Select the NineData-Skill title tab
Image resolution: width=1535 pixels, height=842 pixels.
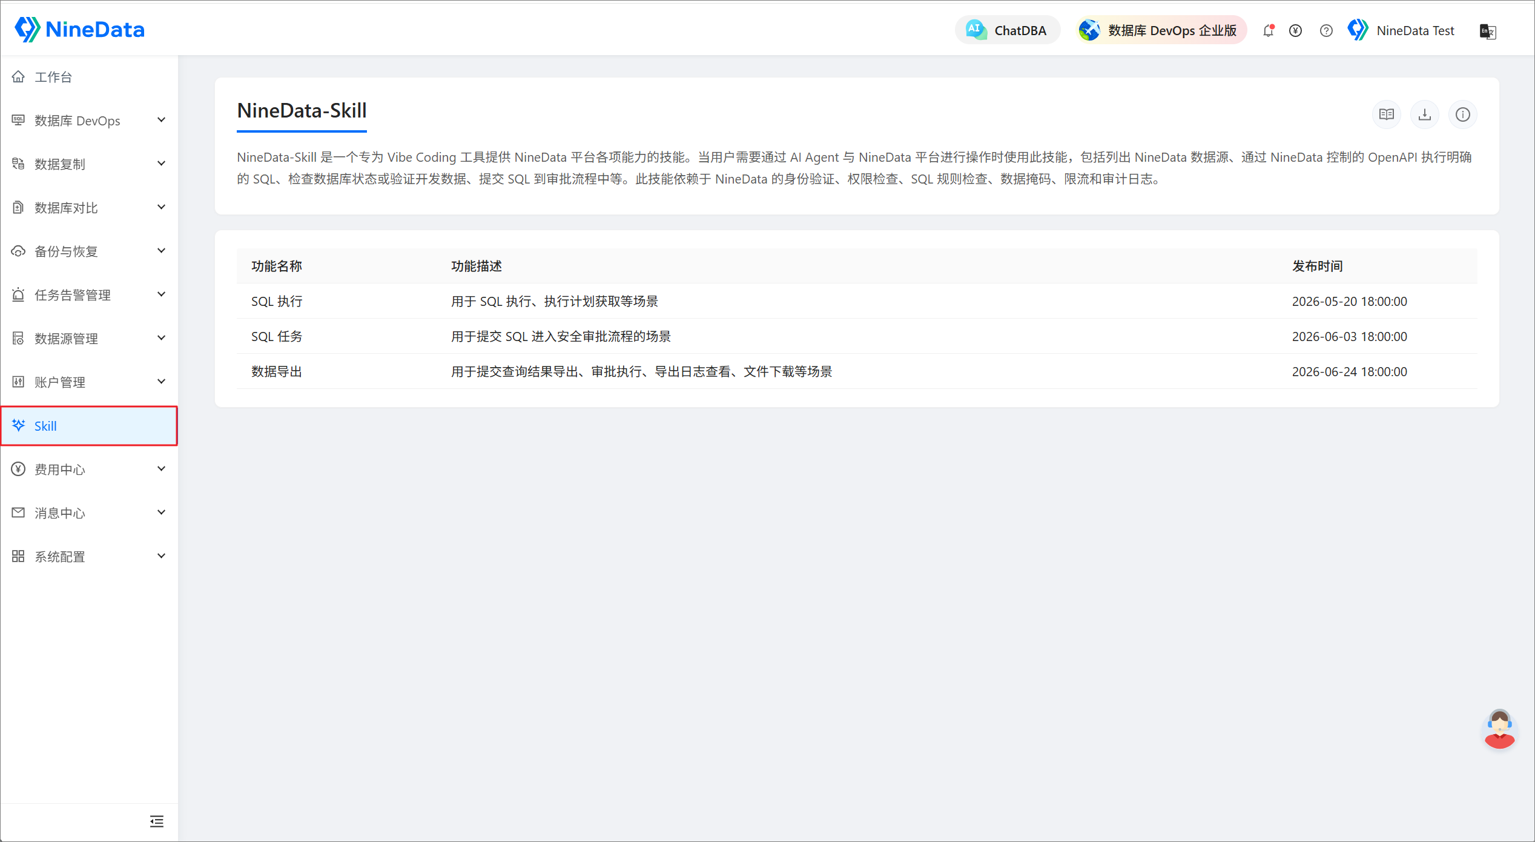pyautogui.click(x=302, y=111)
